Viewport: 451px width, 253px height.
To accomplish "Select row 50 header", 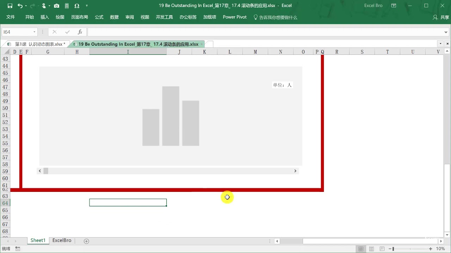I will point(5,108).
